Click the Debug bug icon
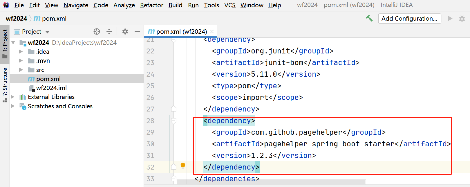 462,19
